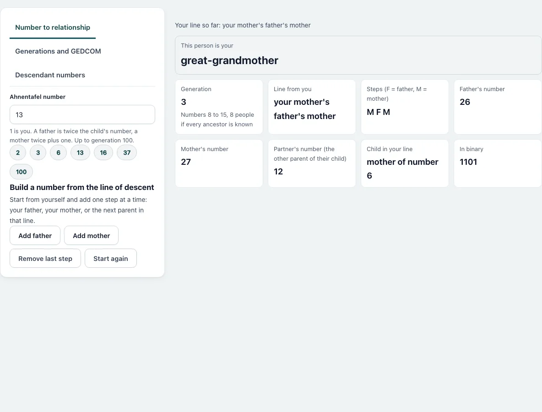Pick example number 16 chip
Image resolution: width=542 pixels, height=412 pixels.
pyautogui.click(x=103, y=152)
